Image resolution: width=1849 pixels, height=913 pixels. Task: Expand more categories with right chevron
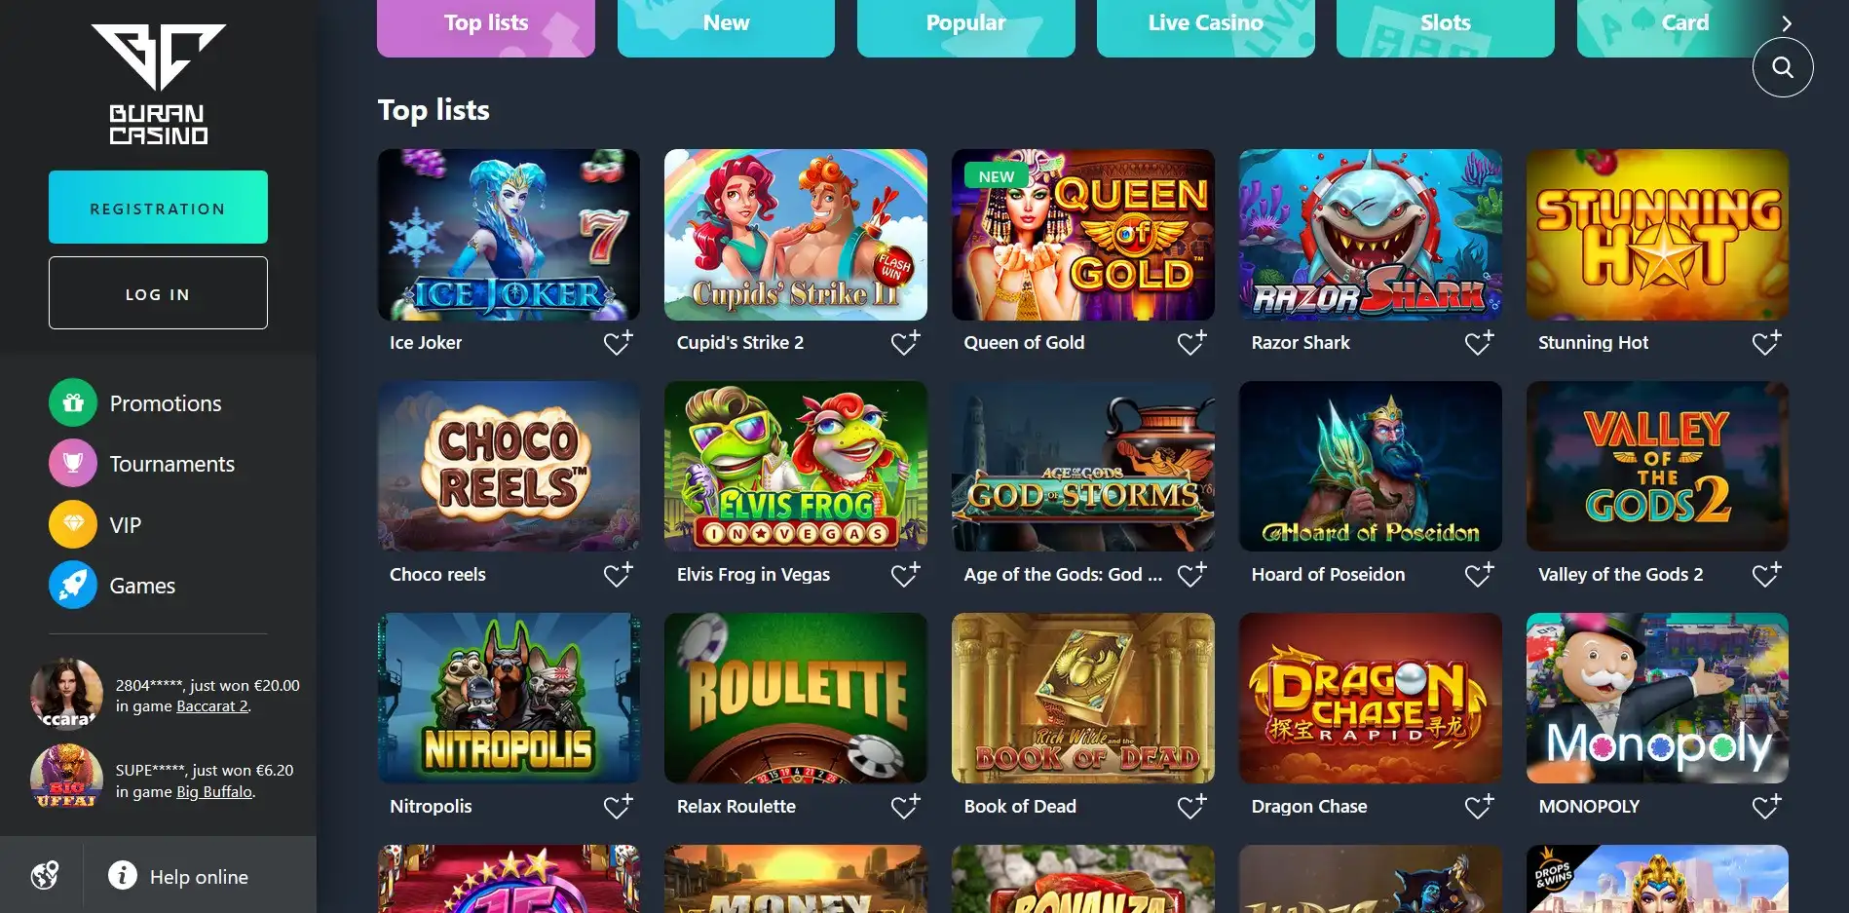1787,23
